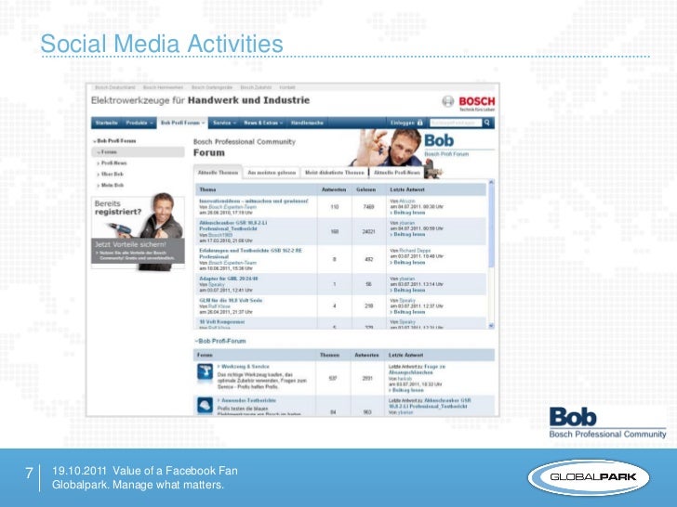Click Kontakt top link
Image resolution: width=677 pixels, height=507 pixels.
click(287, 87)
